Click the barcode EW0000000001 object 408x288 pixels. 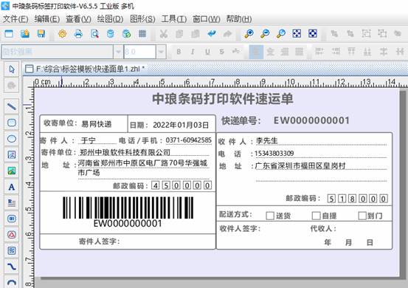tap(128, 212)
